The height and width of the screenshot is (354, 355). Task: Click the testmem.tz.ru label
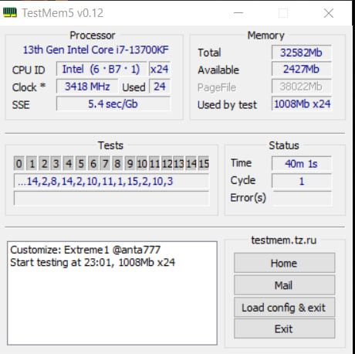pyautogui.click(x=284, y=240)
